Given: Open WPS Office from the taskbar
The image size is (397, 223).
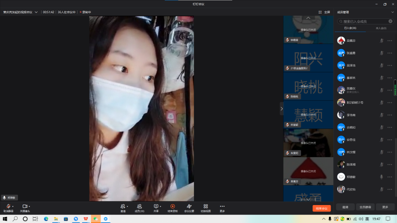Looking at the screenshot, I should pos(86,219).
